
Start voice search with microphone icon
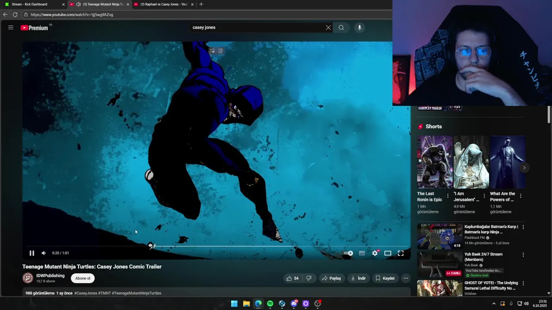[360, 28]
